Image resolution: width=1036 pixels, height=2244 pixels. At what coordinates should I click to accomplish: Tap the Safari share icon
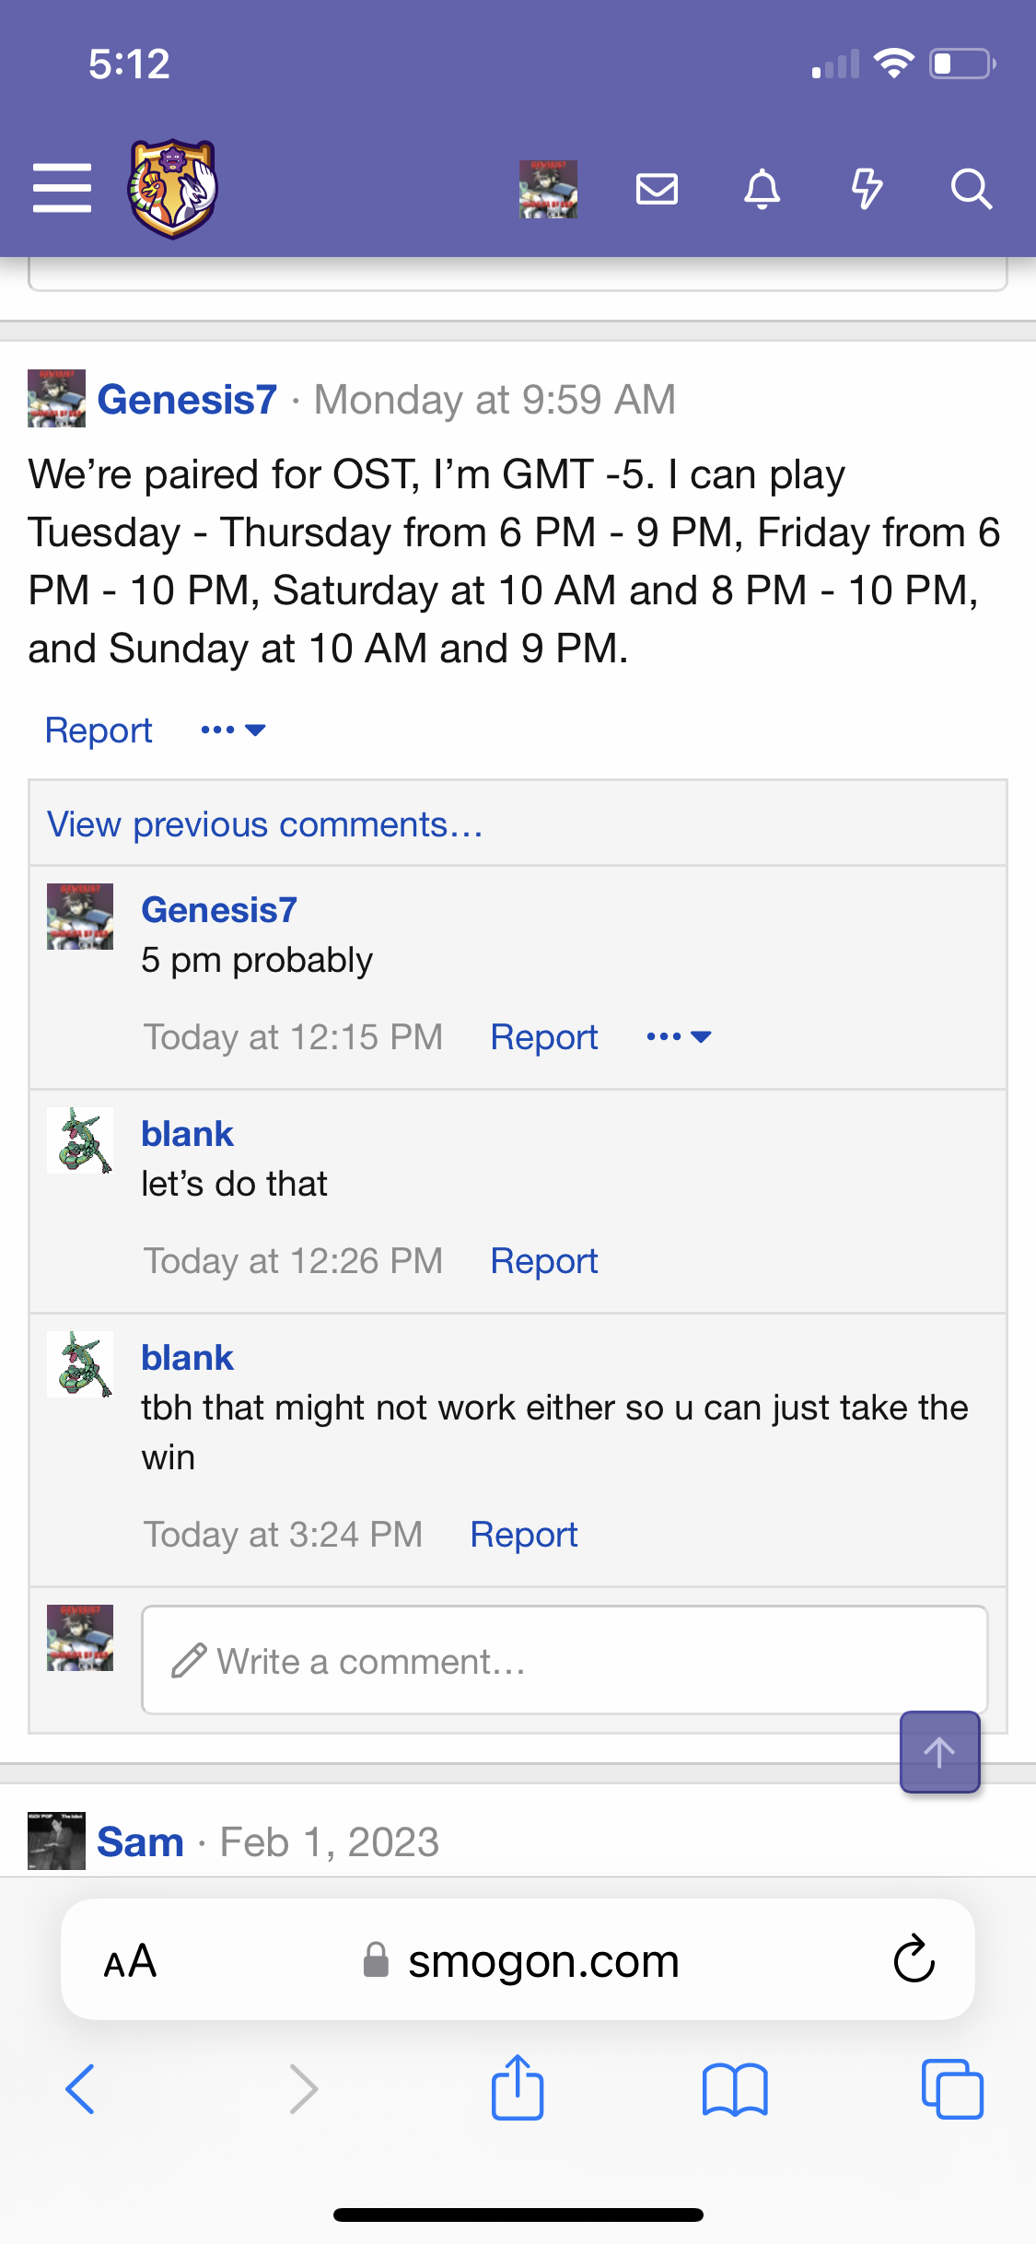(518, 2088)
